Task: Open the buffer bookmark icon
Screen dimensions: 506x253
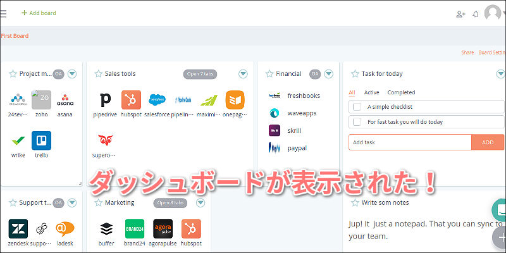Action: point(106,228)
